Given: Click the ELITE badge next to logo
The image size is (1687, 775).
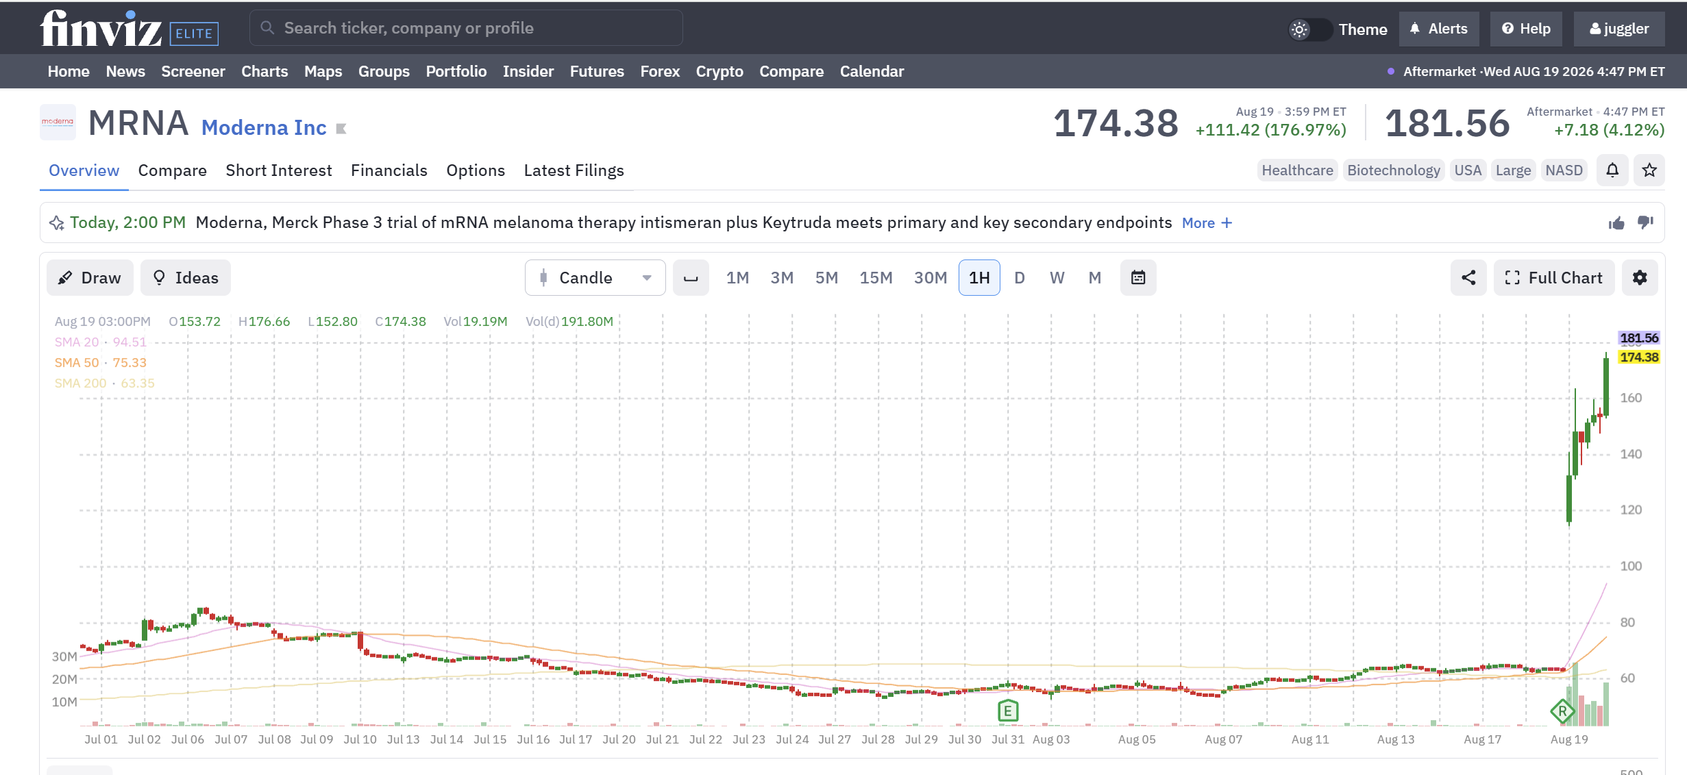Looking at the screenshot, I should click(x=194, y=34).
